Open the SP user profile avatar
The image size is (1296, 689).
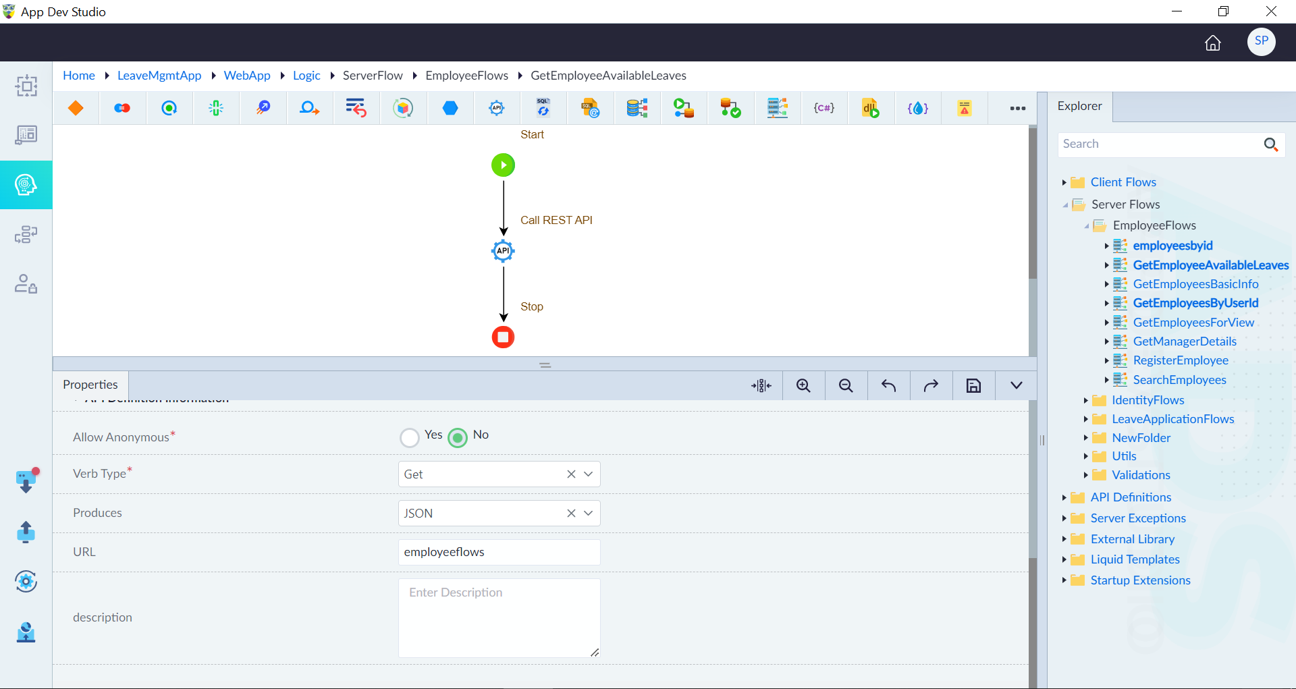tap(1261, 42)
